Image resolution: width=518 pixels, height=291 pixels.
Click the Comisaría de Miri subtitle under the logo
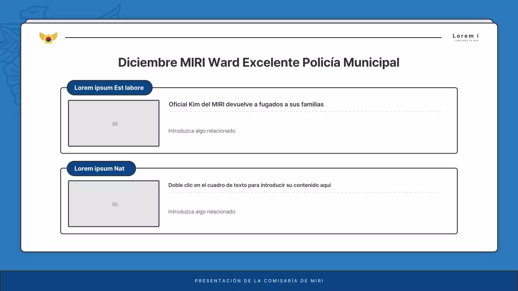(466, 40)
